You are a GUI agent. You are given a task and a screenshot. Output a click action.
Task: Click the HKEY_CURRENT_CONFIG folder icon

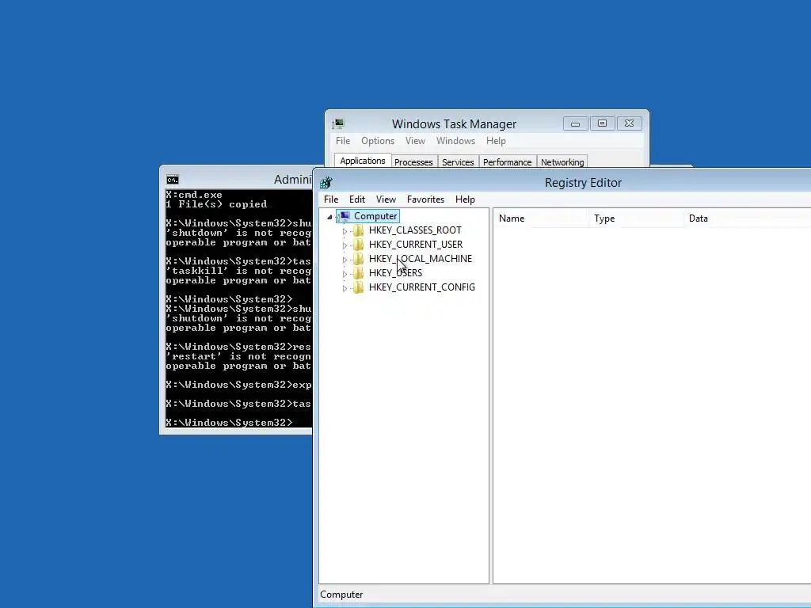359,287
